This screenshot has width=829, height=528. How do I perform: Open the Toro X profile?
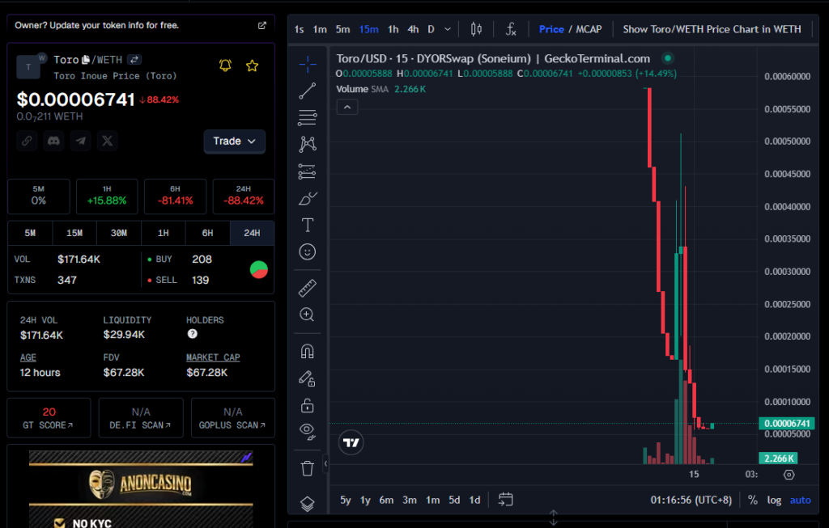(108, 141)
